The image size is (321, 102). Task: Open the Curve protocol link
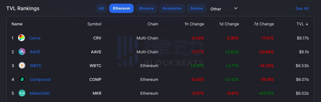pyautogui.click(x=35, y=38)
